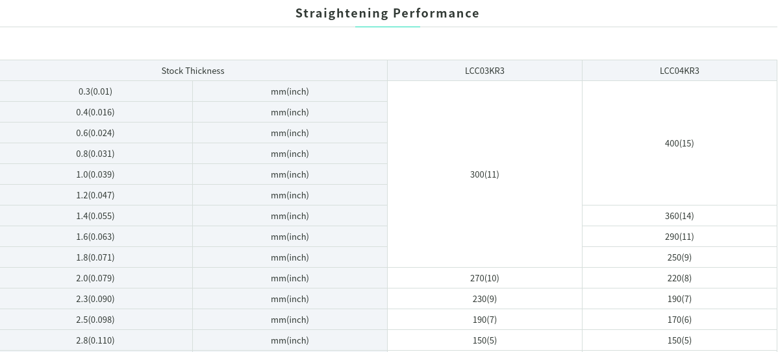
Task: Click the LCC04KR3 column header
Action: (x=679, y=71)
